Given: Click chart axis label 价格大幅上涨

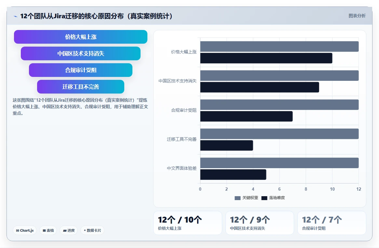Looking at the screenshot, I should (x=184, y=52).
